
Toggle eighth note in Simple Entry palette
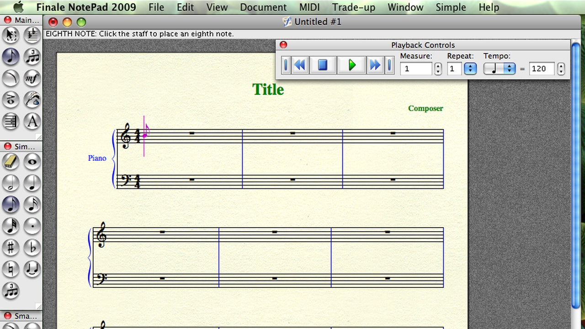(11, 204)
